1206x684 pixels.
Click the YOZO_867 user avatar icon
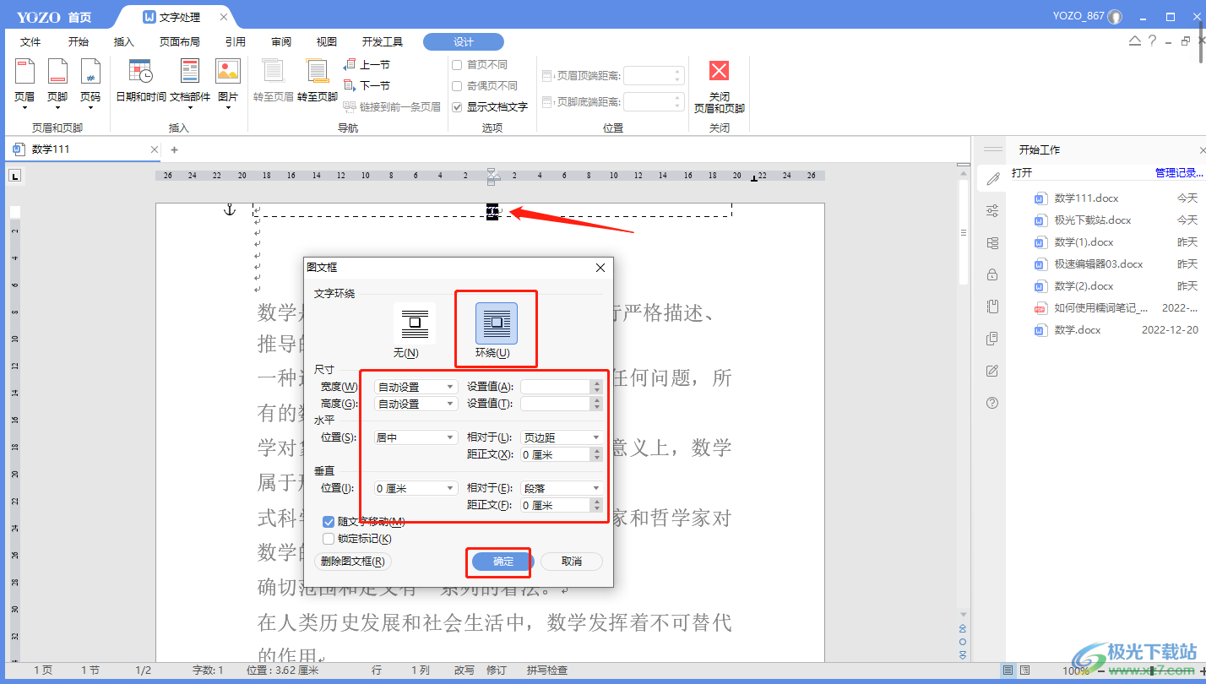click(1115, 17)
